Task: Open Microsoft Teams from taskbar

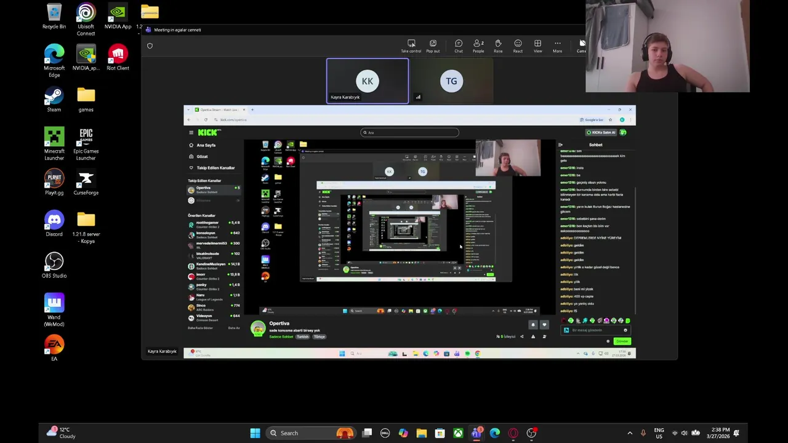Action: pyautogui.click(x=476, y=433)
